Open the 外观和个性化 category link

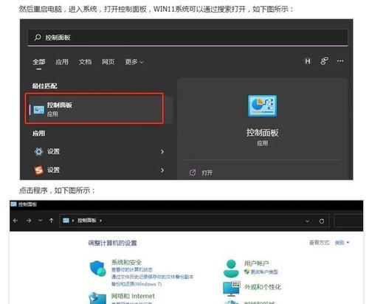pyautogui.click(x=263, y=287)
